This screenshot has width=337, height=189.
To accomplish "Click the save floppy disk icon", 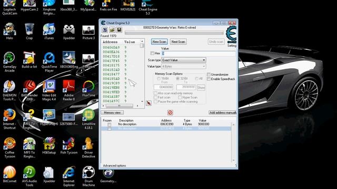I will point(120,30).
